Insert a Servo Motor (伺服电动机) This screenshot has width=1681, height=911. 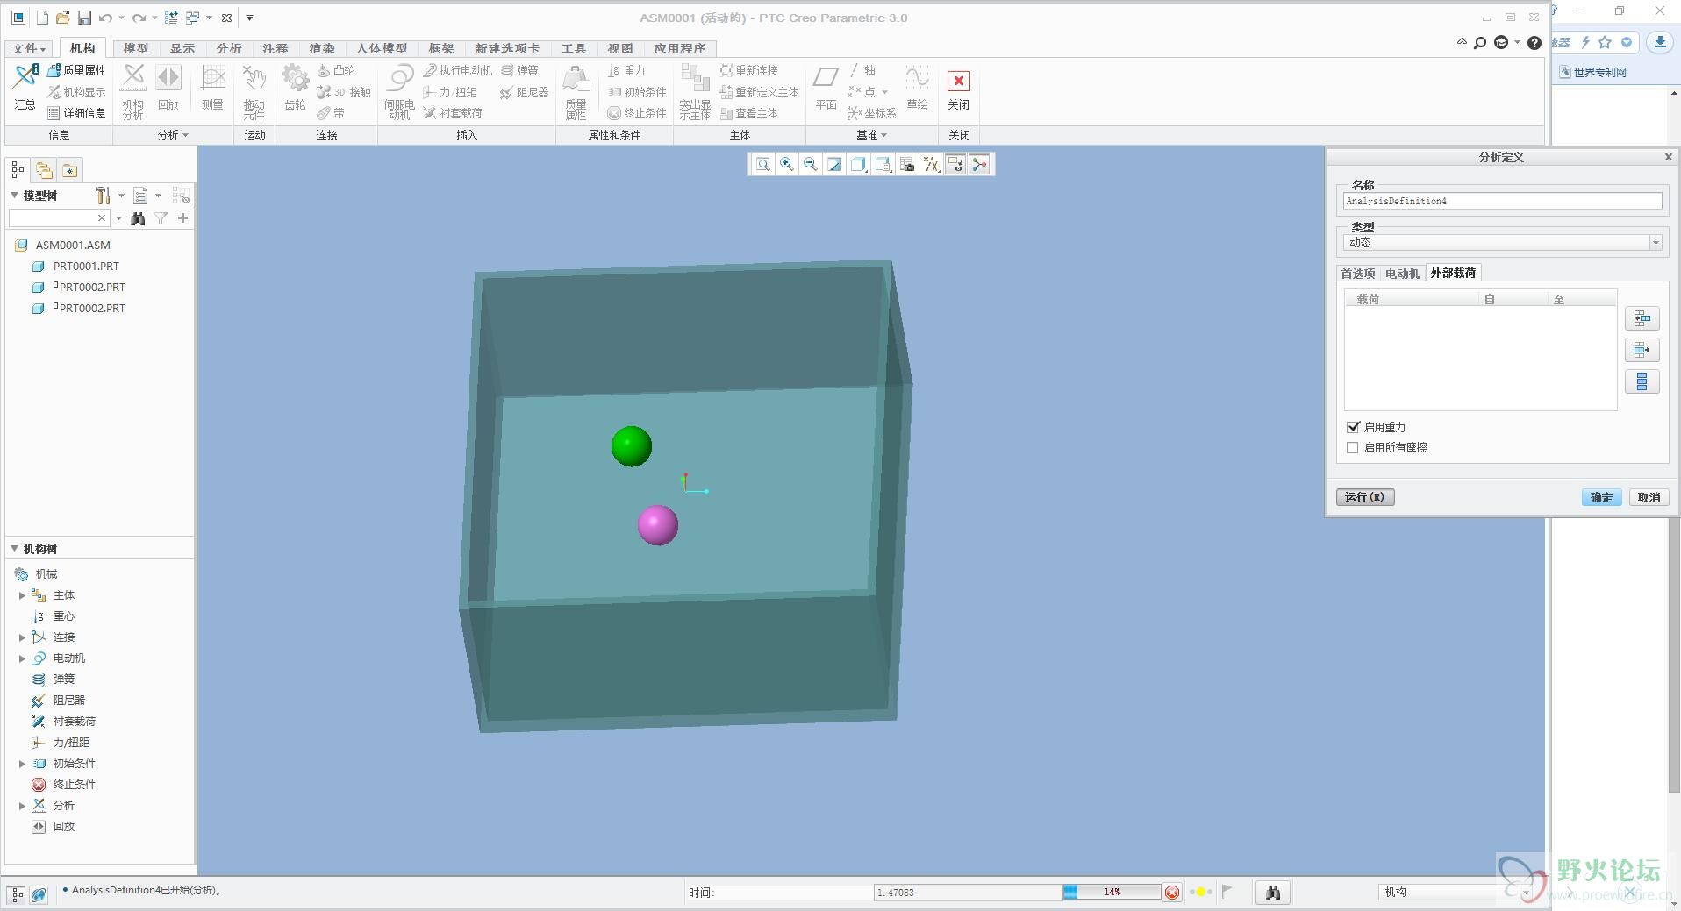click(x=399, y=91)
